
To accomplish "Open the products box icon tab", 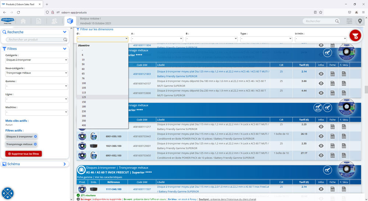I will click(70, 21).
